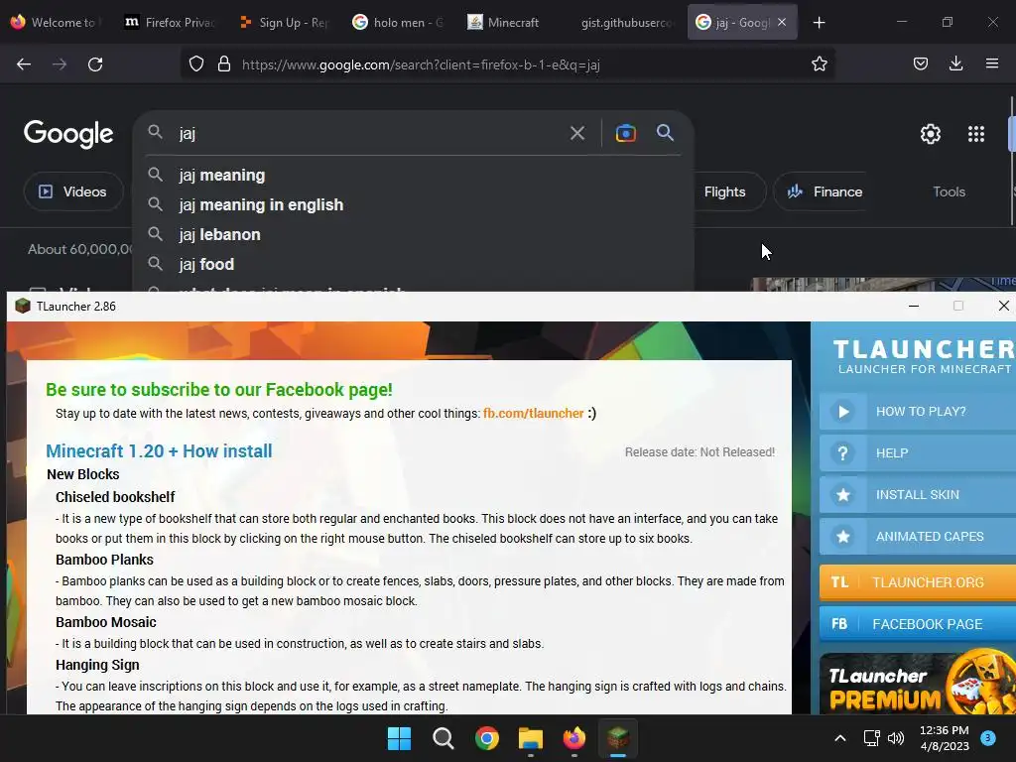This screenshot has height=762, width=1016.
Task: Go back using Firefox back arrow
Action: click(24, 64)
